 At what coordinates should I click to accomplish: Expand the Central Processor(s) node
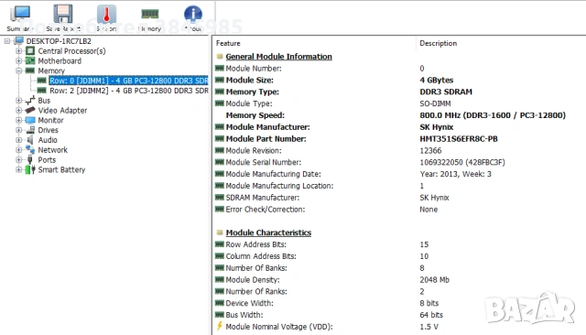coord(18,50)
